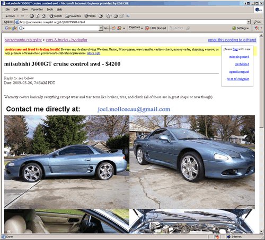The height and width of the screenshot is (240, 265).
Task: Expand the Google search box dropdown
Action: point(101,28)
